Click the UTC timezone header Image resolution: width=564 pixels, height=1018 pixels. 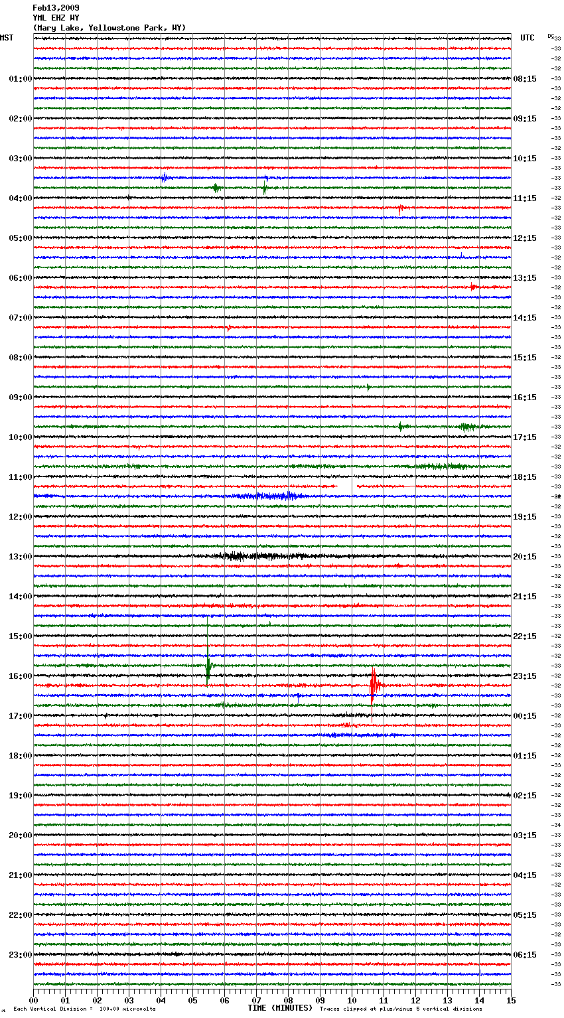point(527,38)
